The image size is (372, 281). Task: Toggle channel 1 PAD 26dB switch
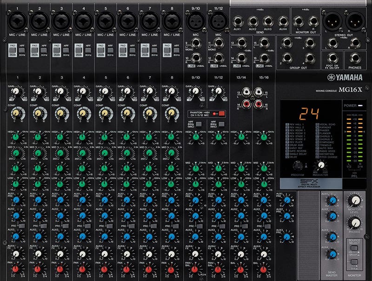[13, 50]
